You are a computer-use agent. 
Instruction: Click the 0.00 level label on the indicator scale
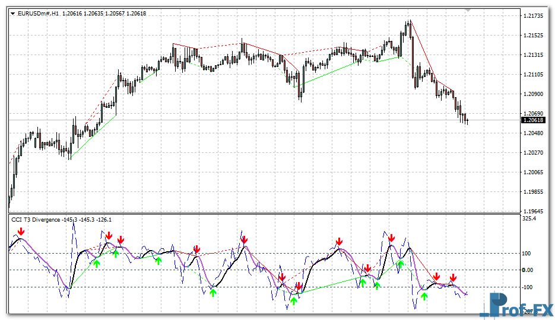528,270
